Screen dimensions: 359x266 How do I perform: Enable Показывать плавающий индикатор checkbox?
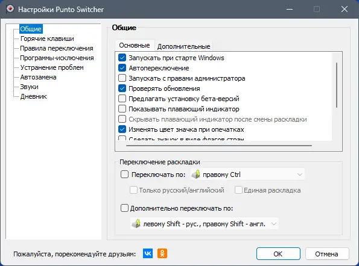pyautogui.click(x=122, y=109)
